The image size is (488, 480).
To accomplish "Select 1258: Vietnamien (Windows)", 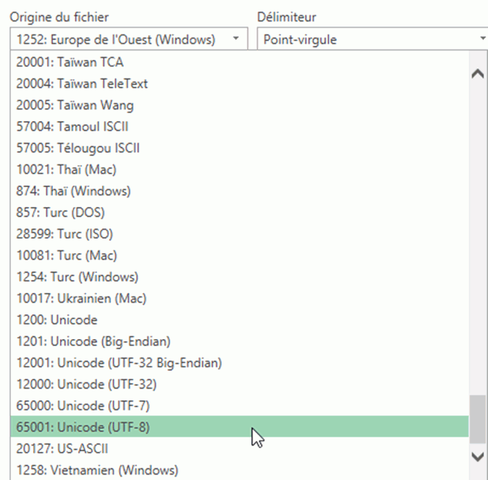I will click(x=97, y=470).
